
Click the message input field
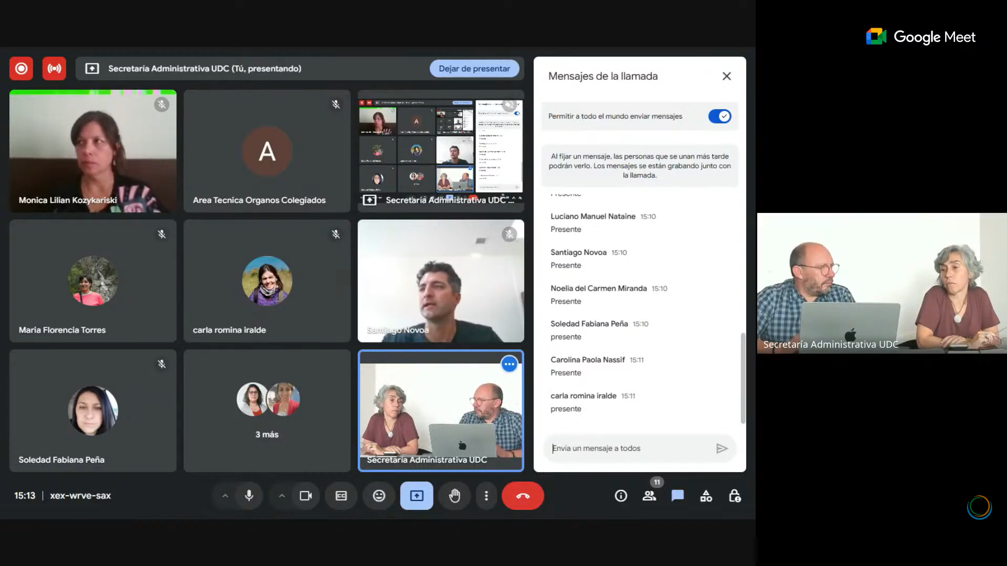pos(630,448)
